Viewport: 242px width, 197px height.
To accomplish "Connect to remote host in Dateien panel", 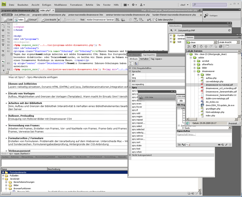I will pos(189,47).
